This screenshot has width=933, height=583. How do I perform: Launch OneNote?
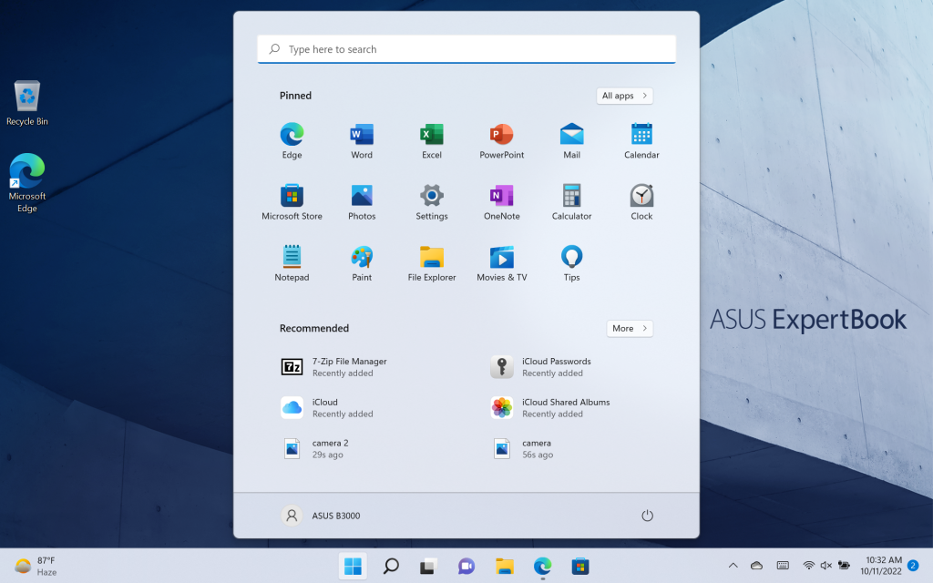(x=502, y=202)
